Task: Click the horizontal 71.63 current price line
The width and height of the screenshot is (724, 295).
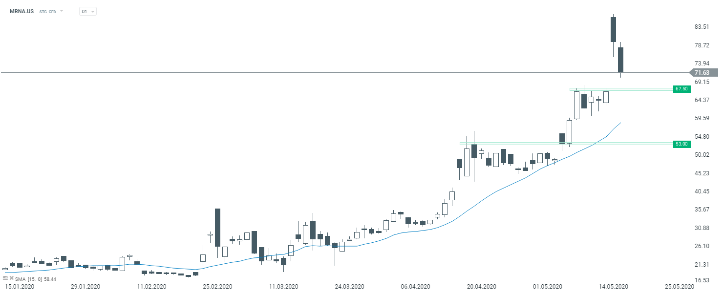Action: pyautogui.click(x=293, y=72)
